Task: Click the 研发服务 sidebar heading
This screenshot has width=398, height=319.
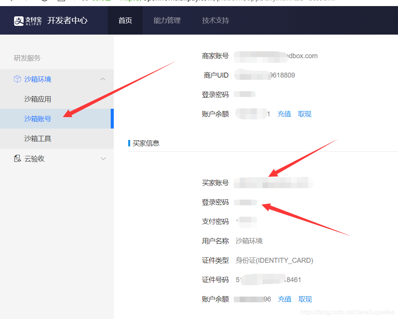Action: coord(27,58)
